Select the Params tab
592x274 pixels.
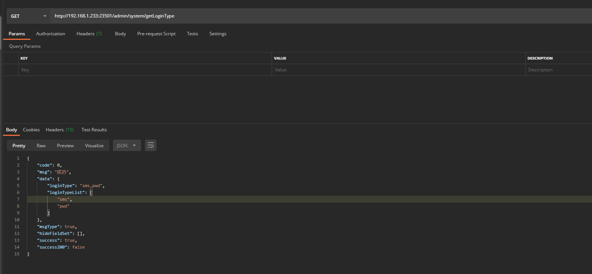[x=17, y=34]
